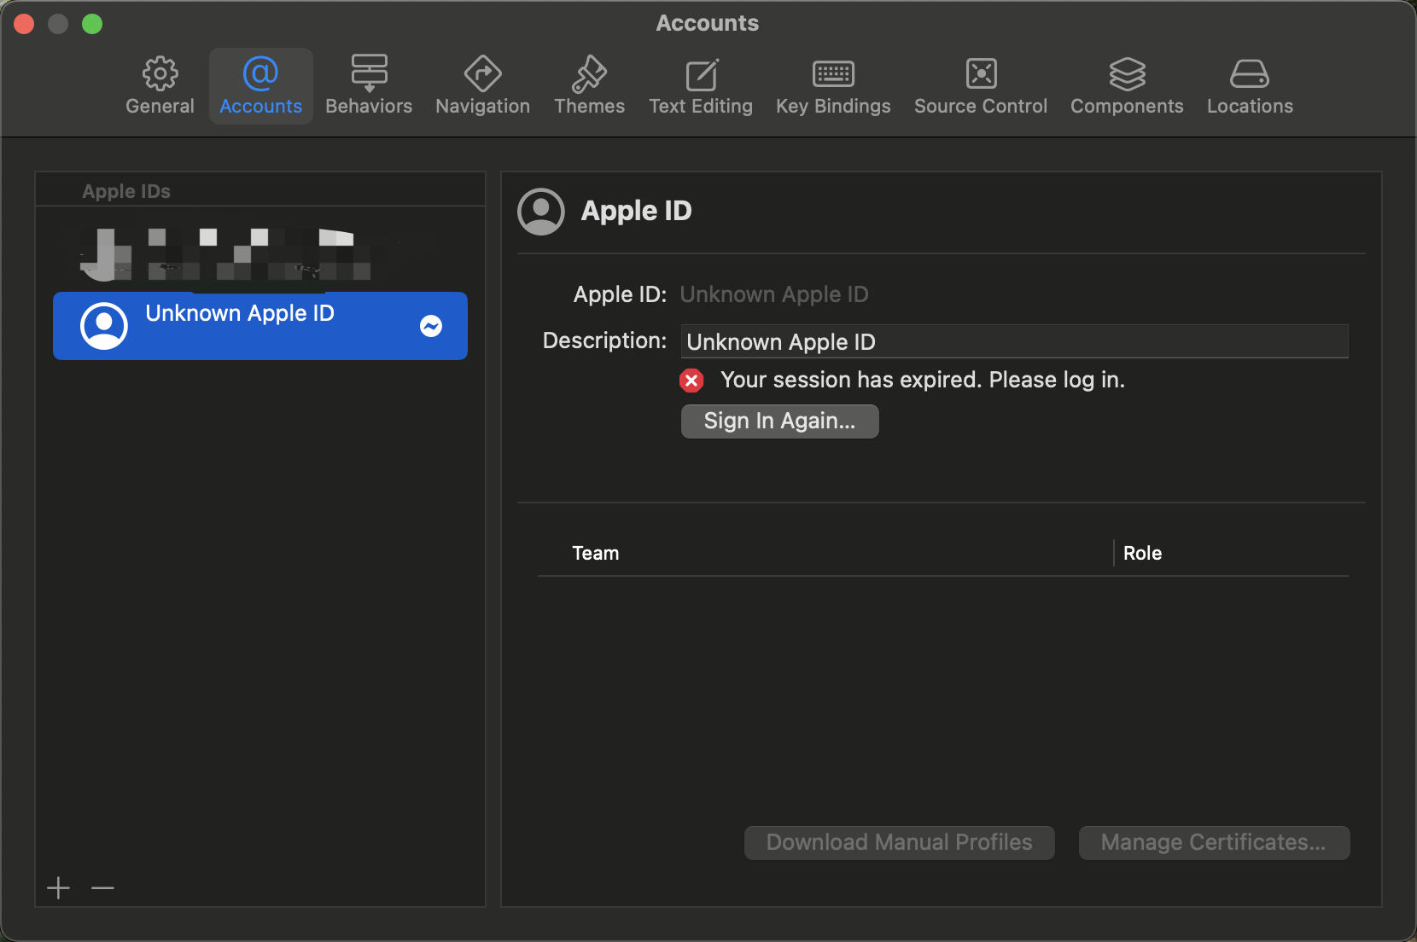The image size is (1417, 942).
Task: Open the Key Bindings keyboard icon
Action: (833, 74)
